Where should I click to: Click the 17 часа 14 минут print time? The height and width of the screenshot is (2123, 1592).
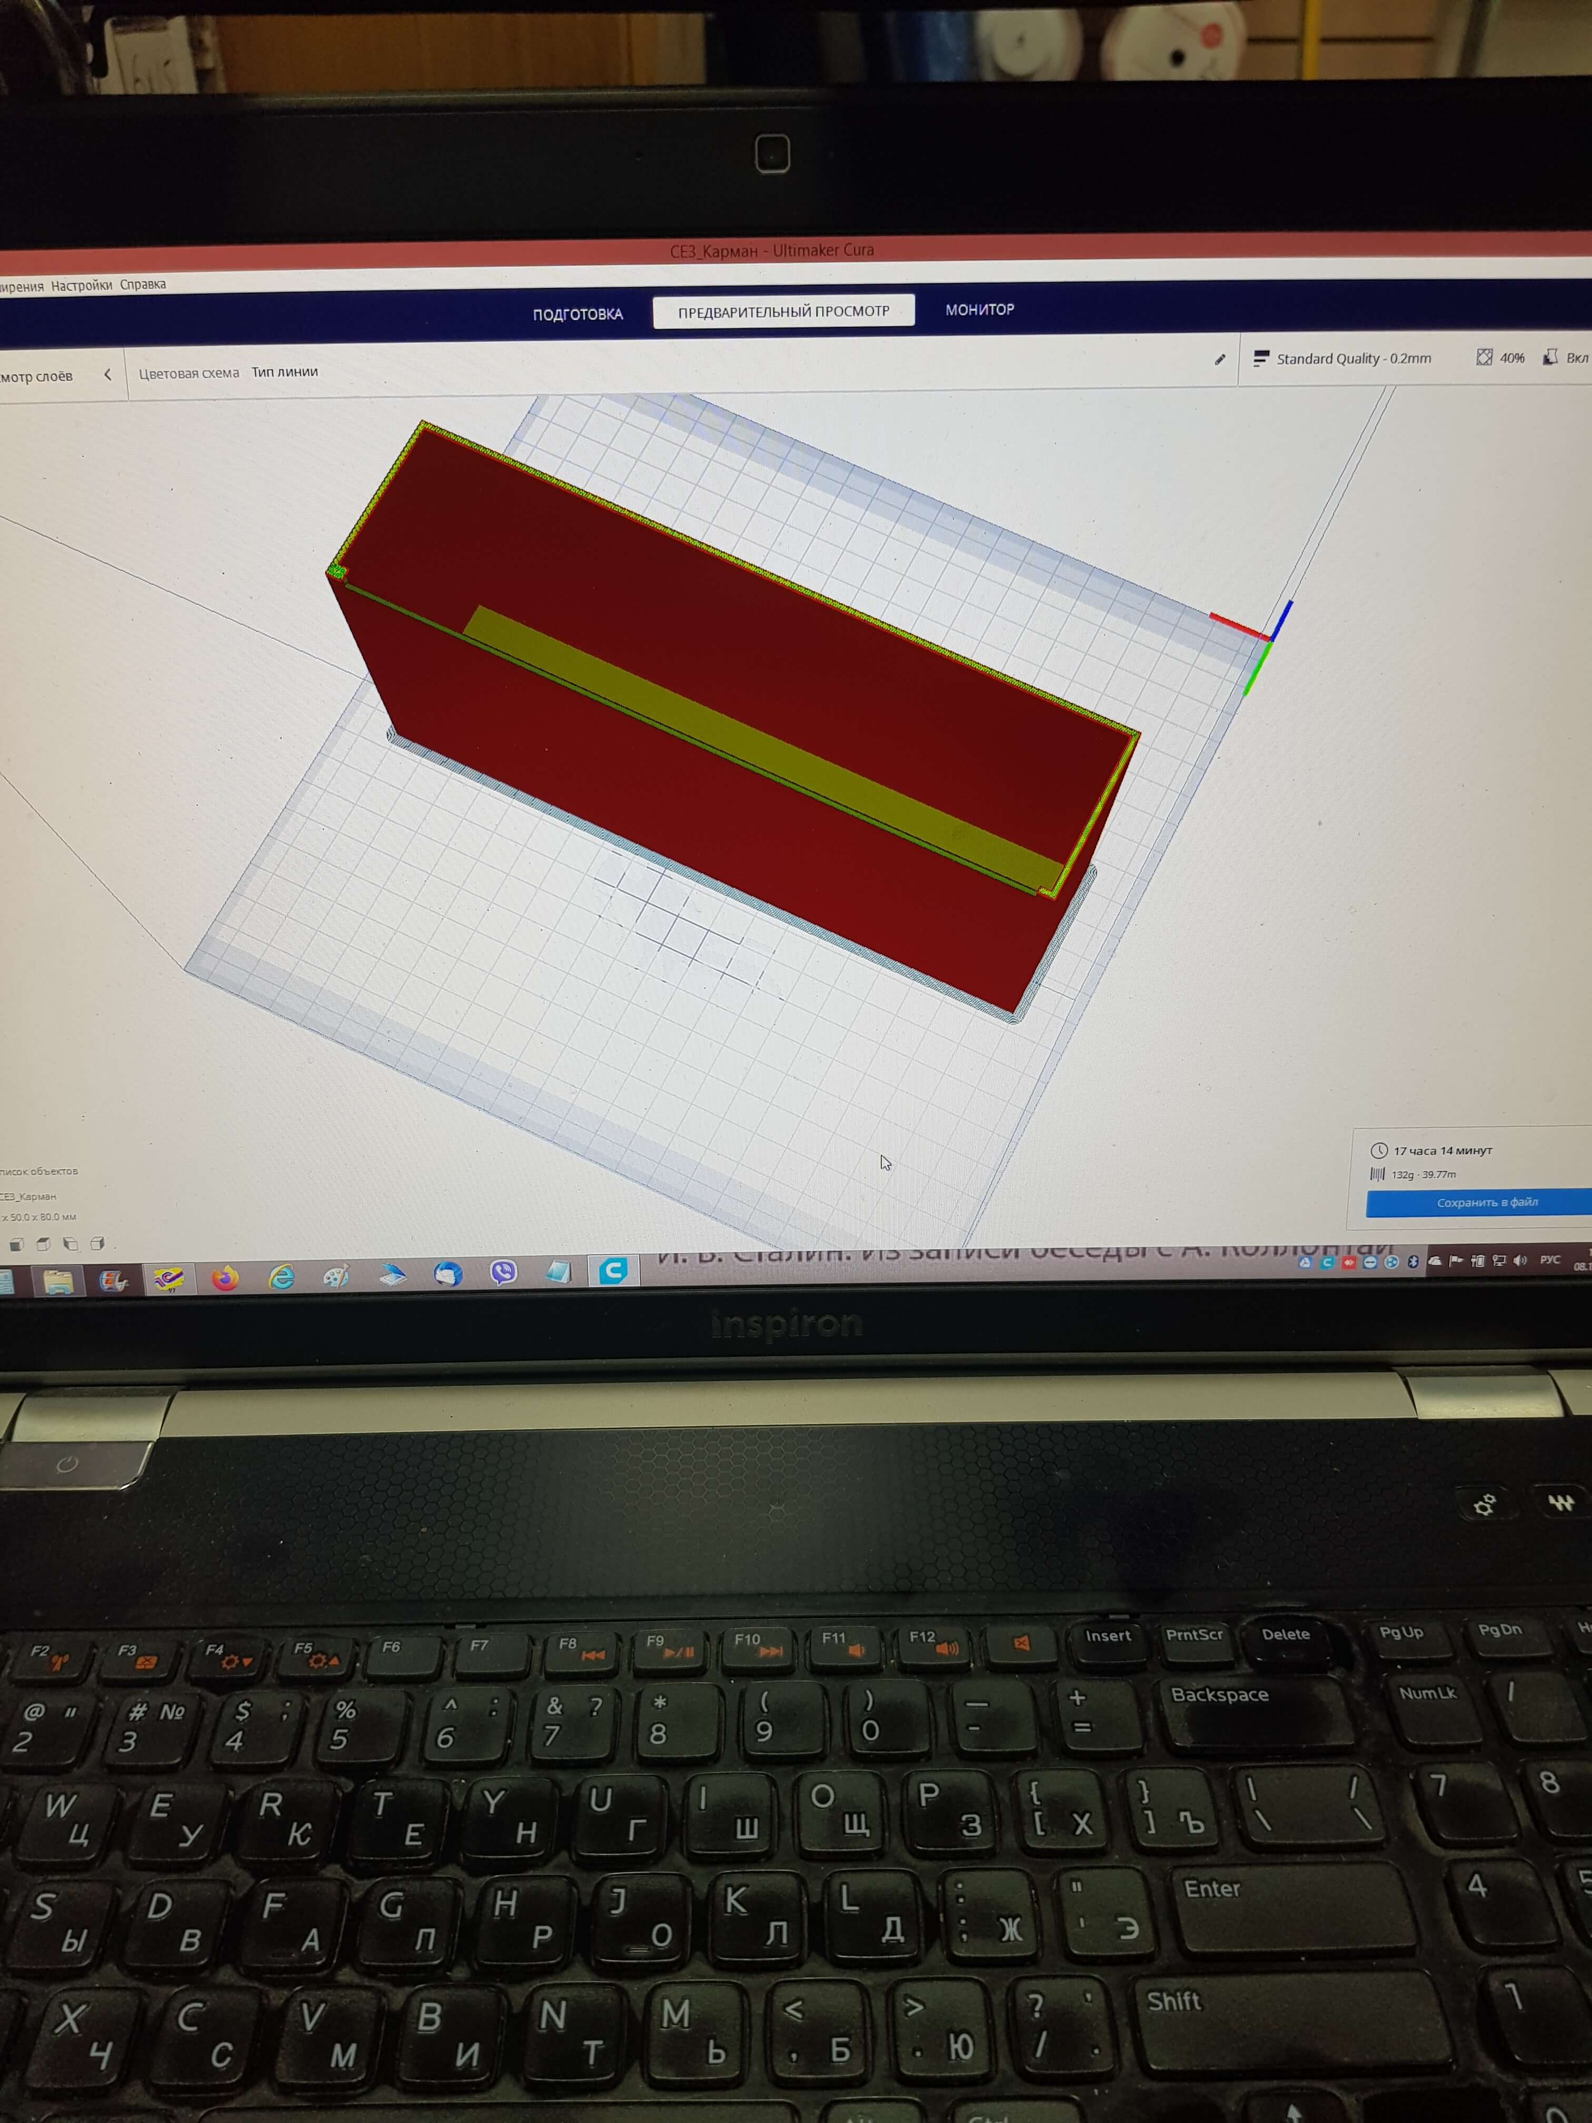1442,1150
